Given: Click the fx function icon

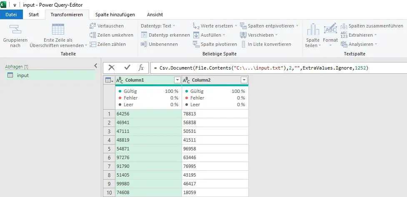Looking at the screenshot, I should tap(141, 68).
